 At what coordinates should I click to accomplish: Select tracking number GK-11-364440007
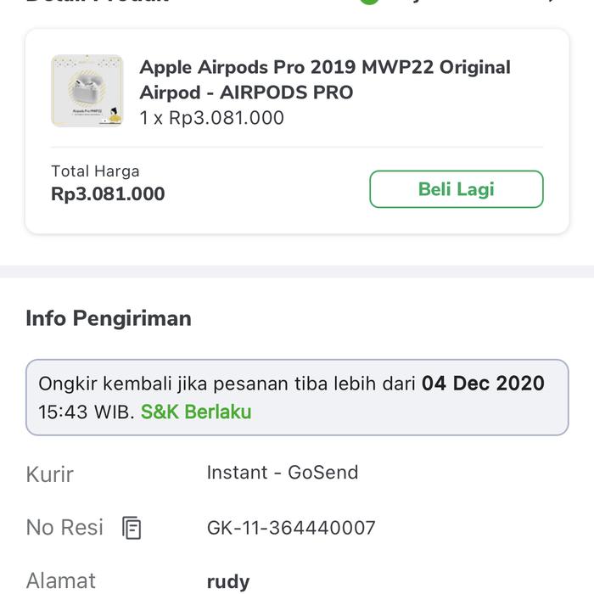pos(291,528)
